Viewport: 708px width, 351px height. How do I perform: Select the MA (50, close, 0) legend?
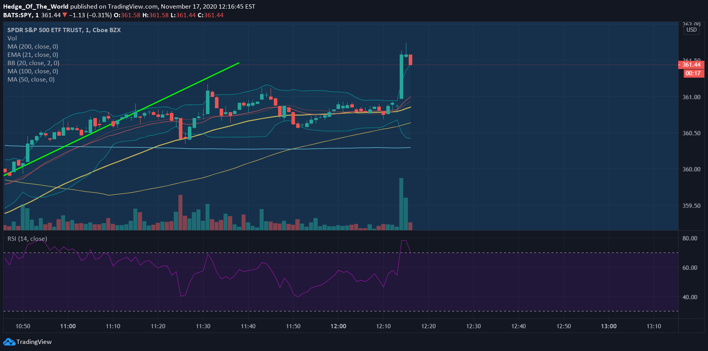(x=31, y=80)
